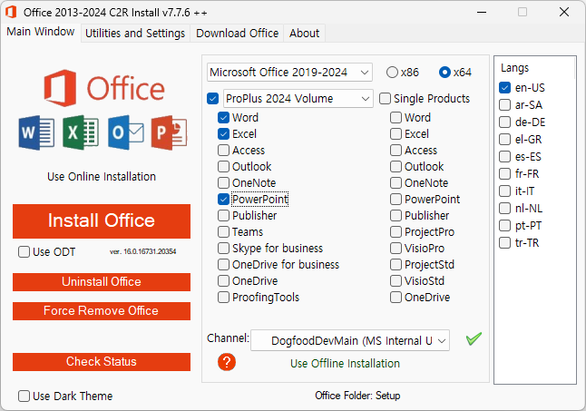The height and width of the screenshot is (411, 586).
Task: Click the large Office logo
Action: coord(104,88)
